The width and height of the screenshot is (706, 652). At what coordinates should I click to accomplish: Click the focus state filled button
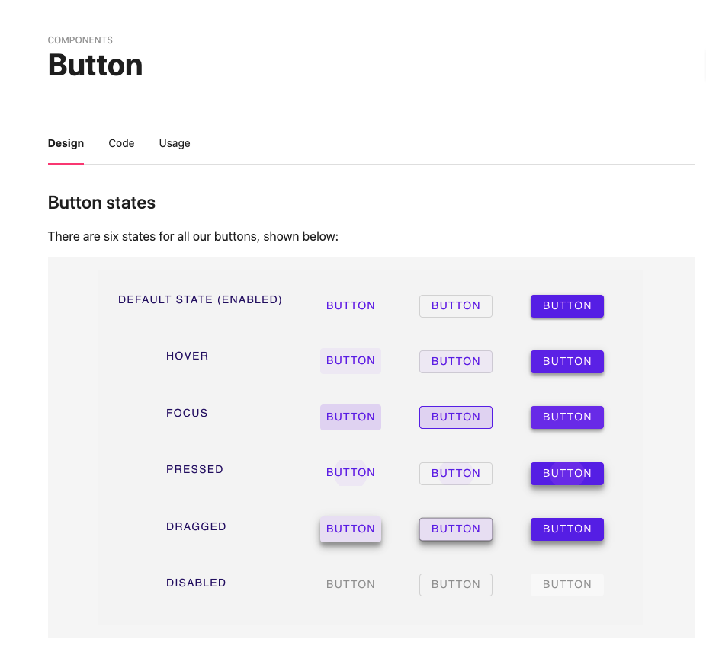(567, 417)
